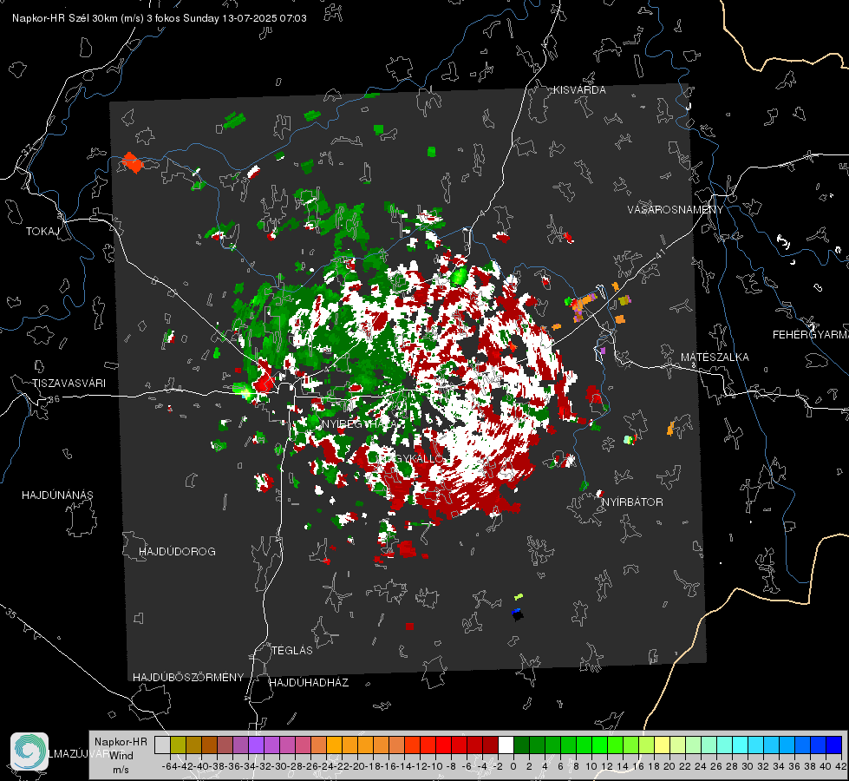Select the gray swatch at the legend's left end
Image resolution: width=849 pixels, height=781 pixels.
pos(162,745)
